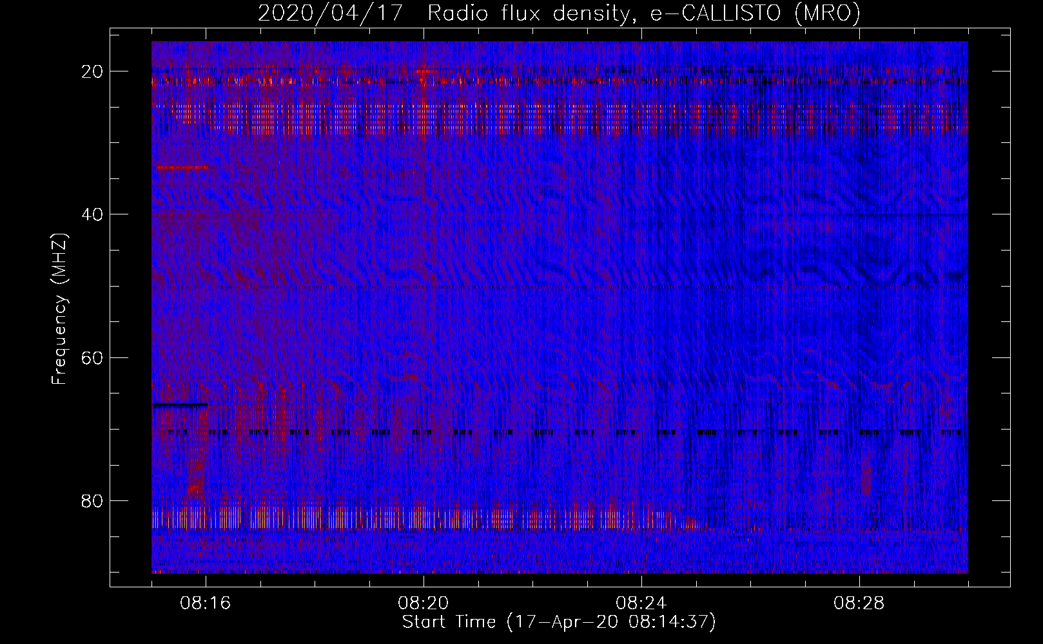Image resolution: width=1043 pixels, height=644 pixels.
Task: Click the 08:24 time tick label
Action: tap(641, 603)
